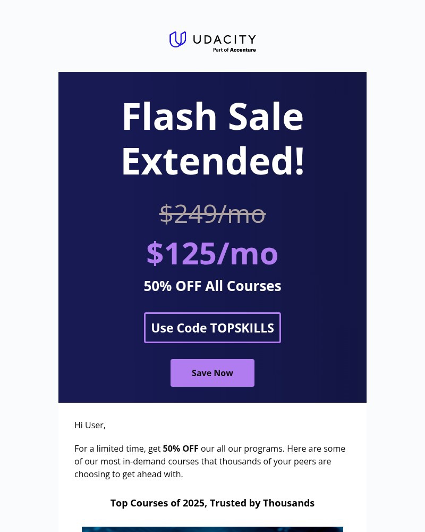Click "50% OFF All Courses" banner text
This screenshot has height=532, width=425.
(212, 286)
